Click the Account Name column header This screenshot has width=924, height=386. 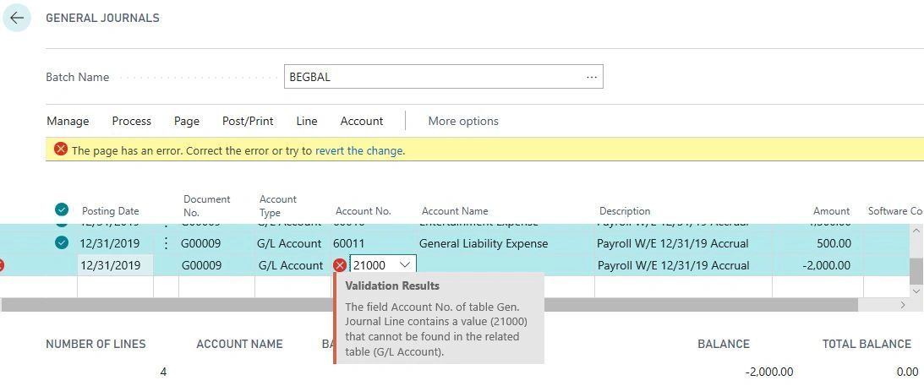455,211
